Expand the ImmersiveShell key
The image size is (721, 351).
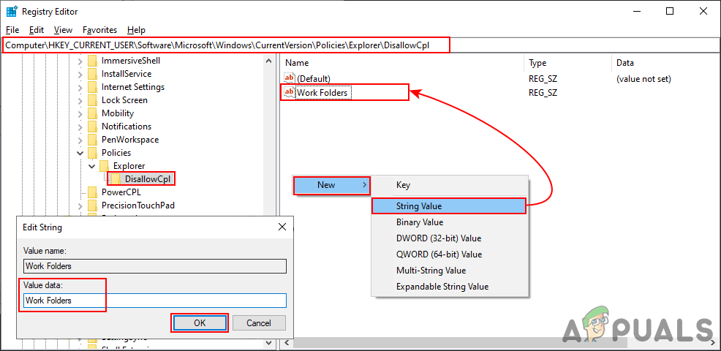pyautogui.click(x=80, y=61)
